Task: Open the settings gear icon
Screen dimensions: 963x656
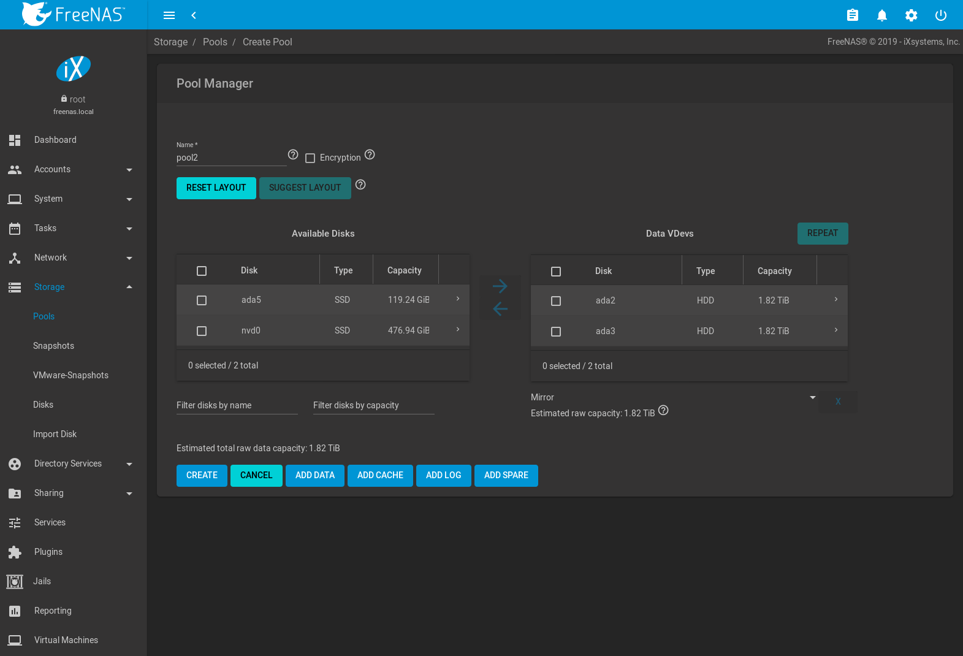Action: (x=911, y=15)
